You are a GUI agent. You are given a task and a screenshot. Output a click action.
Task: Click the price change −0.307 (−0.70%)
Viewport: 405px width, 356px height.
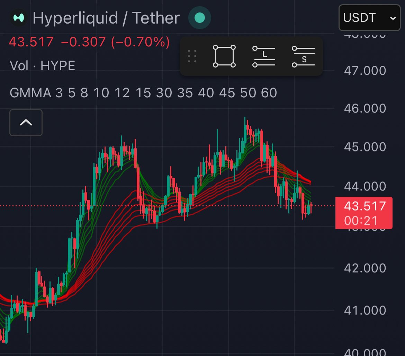pos(116,42)
